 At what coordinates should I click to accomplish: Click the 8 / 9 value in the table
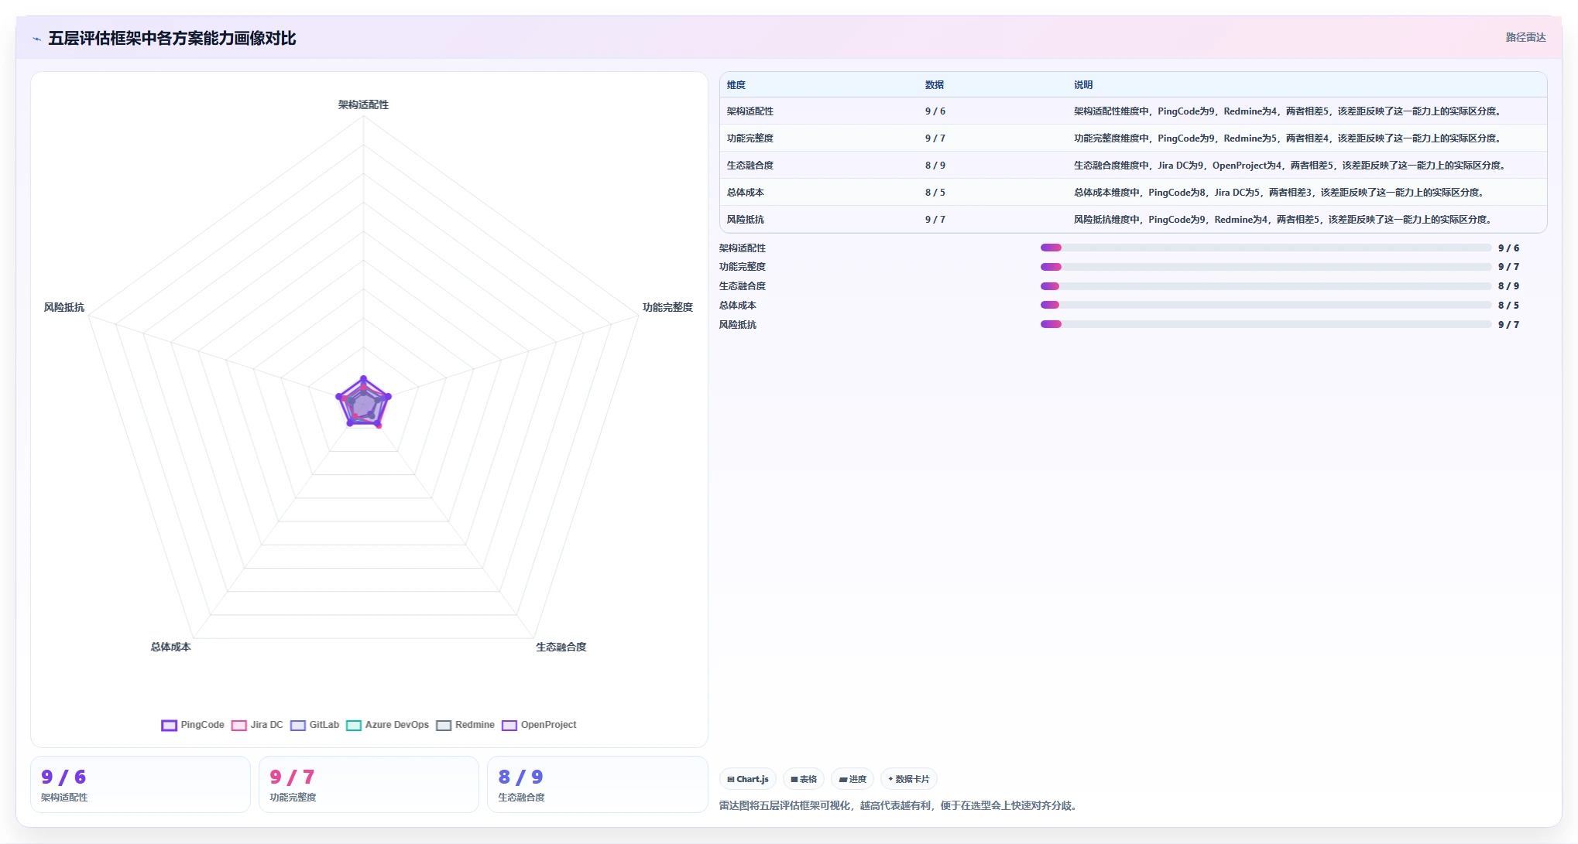pos(935,166)
